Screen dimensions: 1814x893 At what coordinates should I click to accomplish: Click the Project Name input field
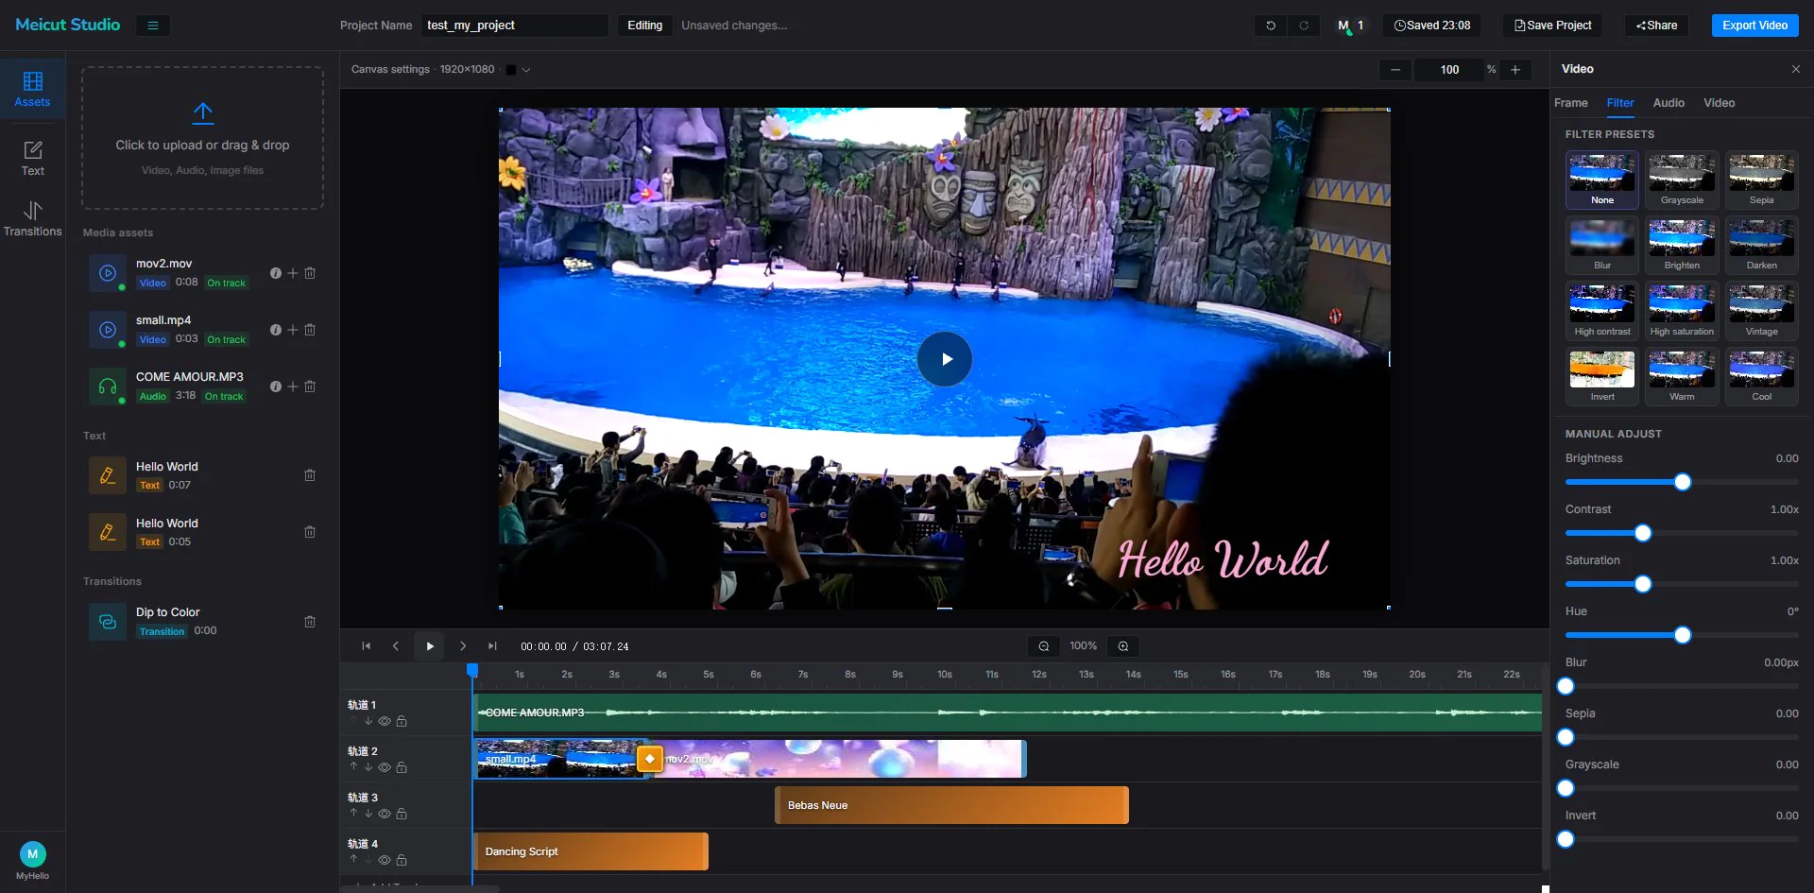(x=515, y=26)
